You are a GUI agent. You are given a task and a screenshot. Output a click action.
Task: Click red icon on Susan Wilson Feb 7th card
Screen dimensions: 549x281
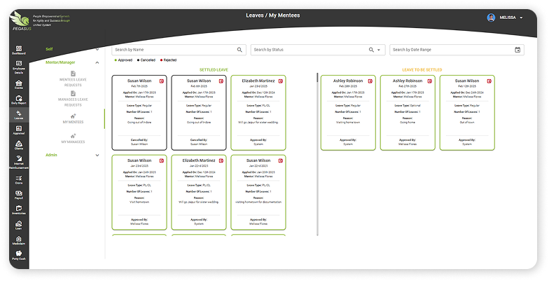click(162, 81)
